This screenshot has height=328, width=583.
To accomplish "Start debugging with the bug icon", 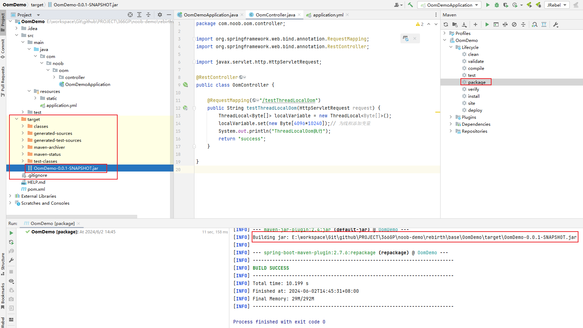I will pos(497,5).
